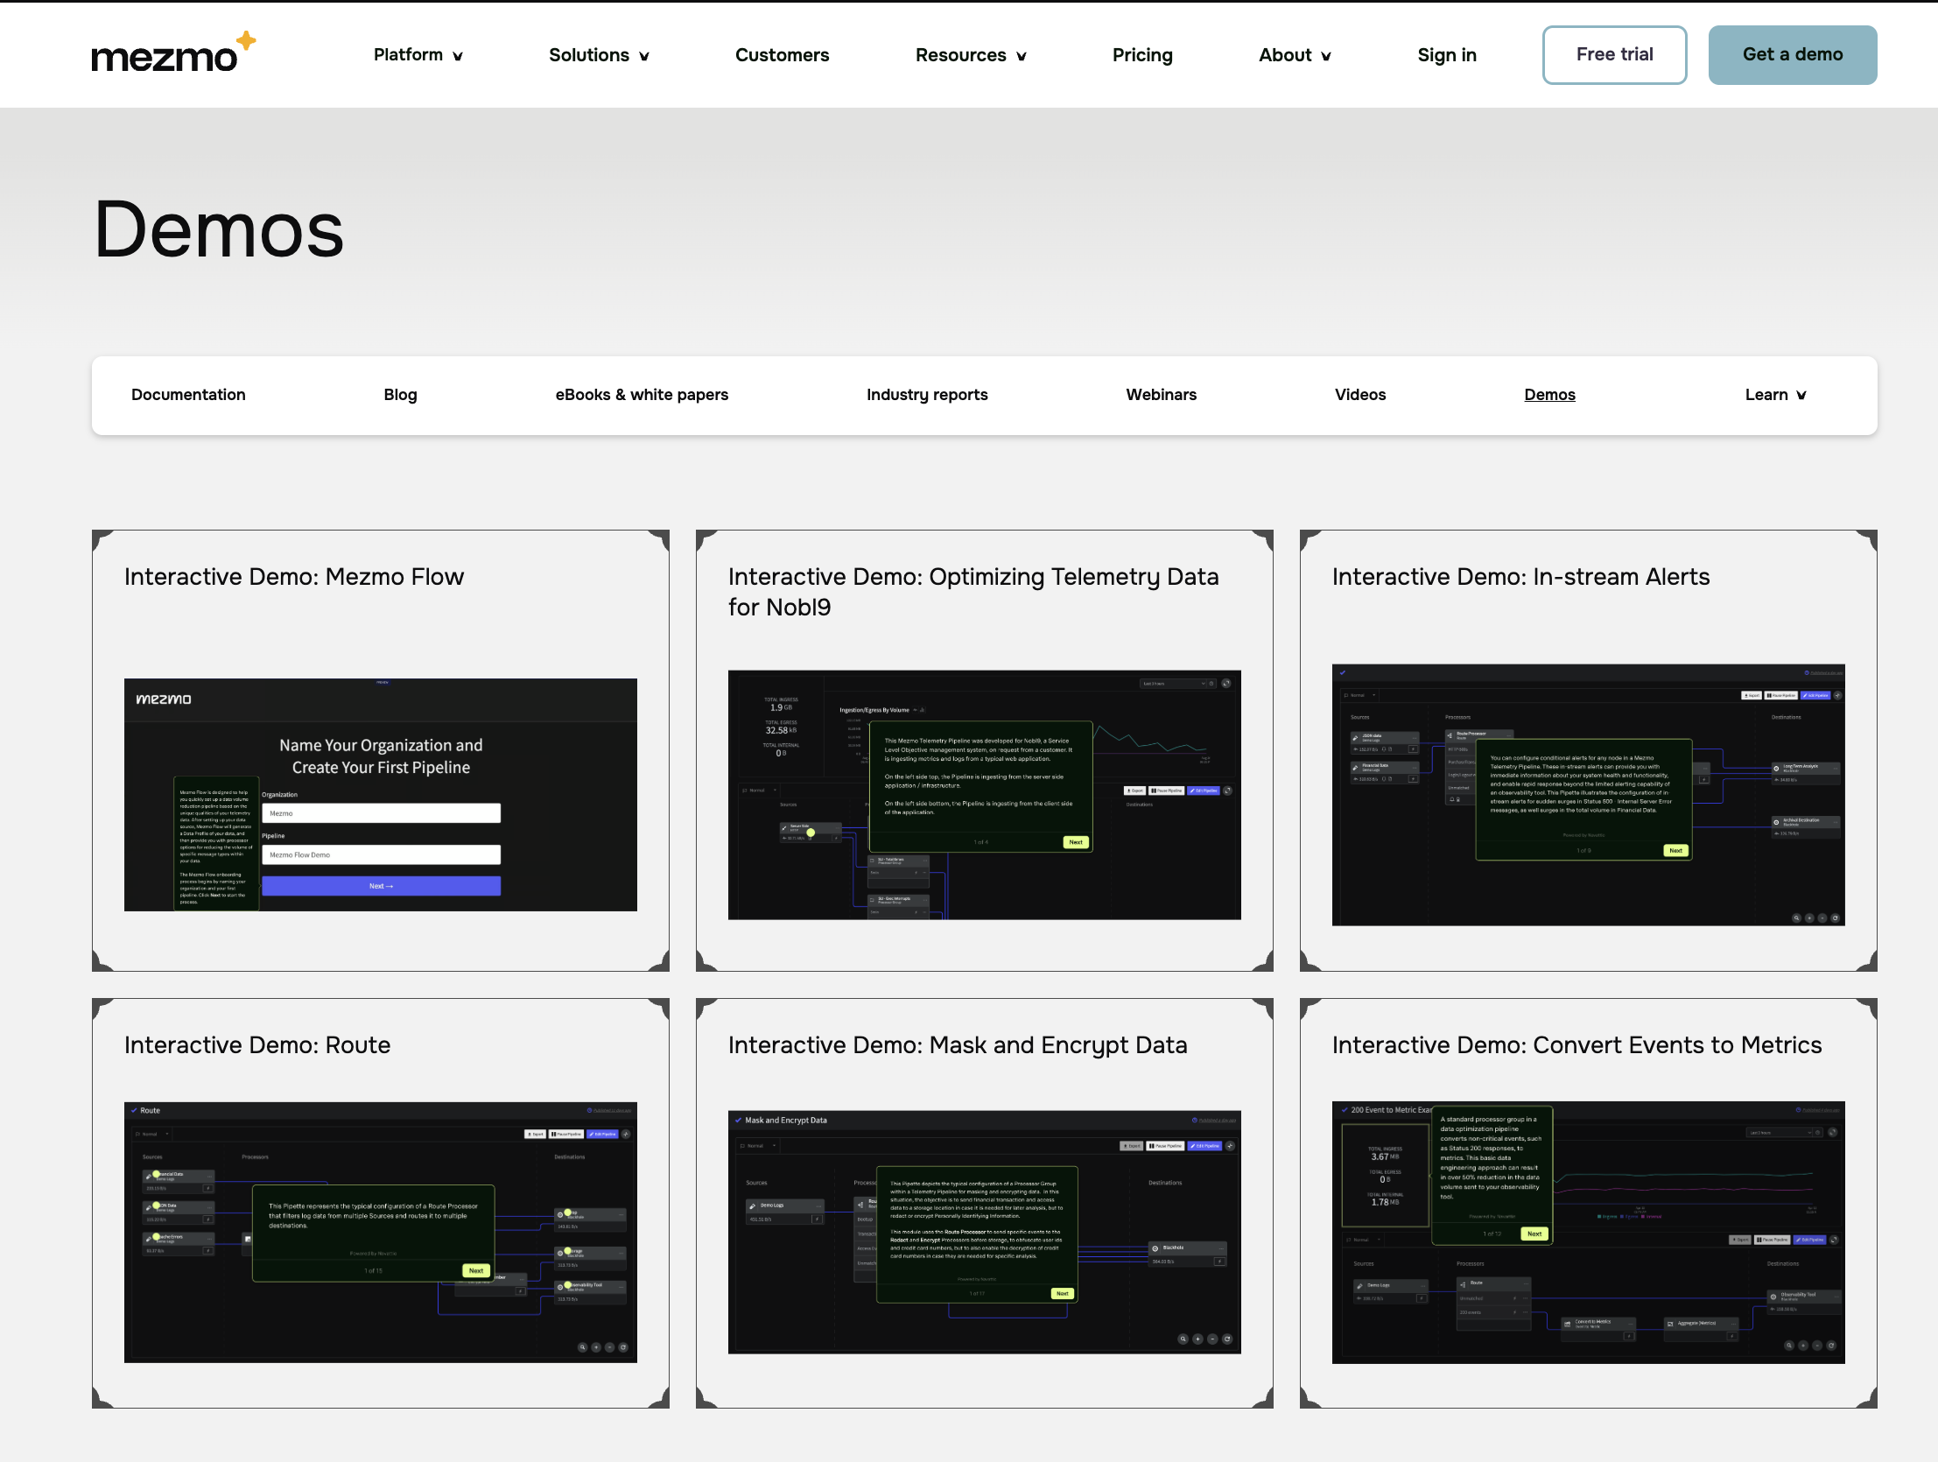Open Interactive Demo: Mask and Encrypt Data title
1938x1462 pixels.
pyautogui.click(x=957, y=1044)
